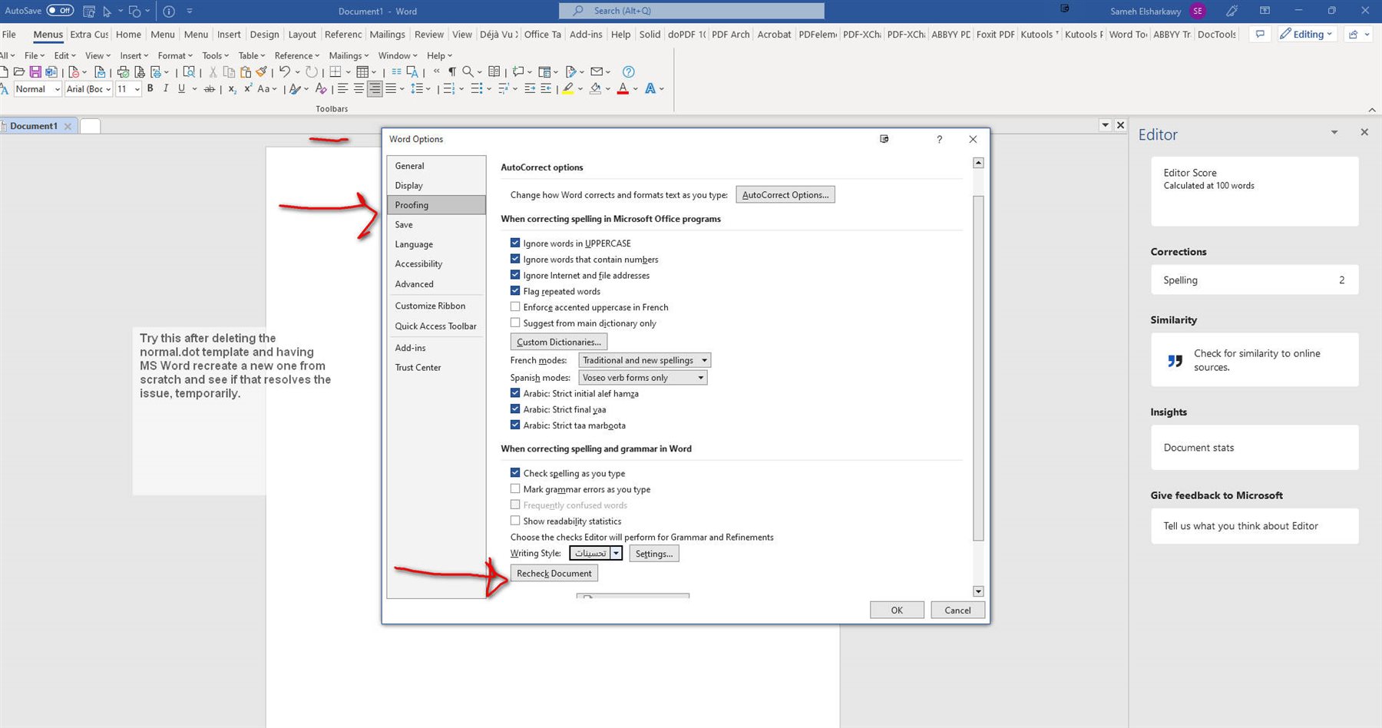
Task: Align text left
Action: (342, 88)
